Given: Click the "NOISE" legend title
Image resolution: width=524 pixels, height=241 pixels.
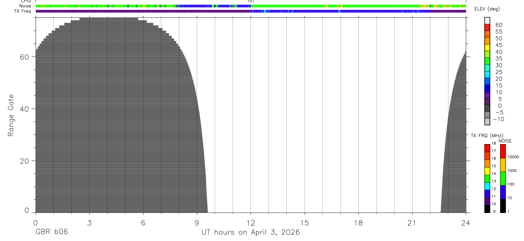Looking at the screenshot, I should [x=505, y=141].
